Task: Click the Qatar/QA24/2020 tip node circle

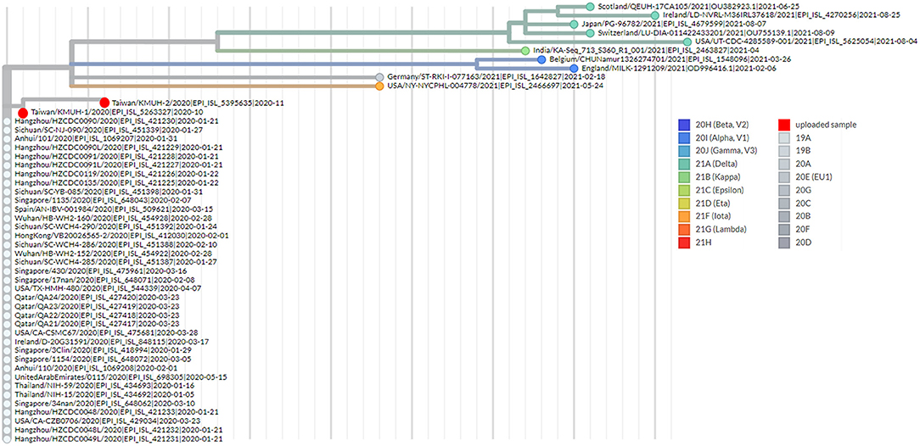Action: click(6, 298)
